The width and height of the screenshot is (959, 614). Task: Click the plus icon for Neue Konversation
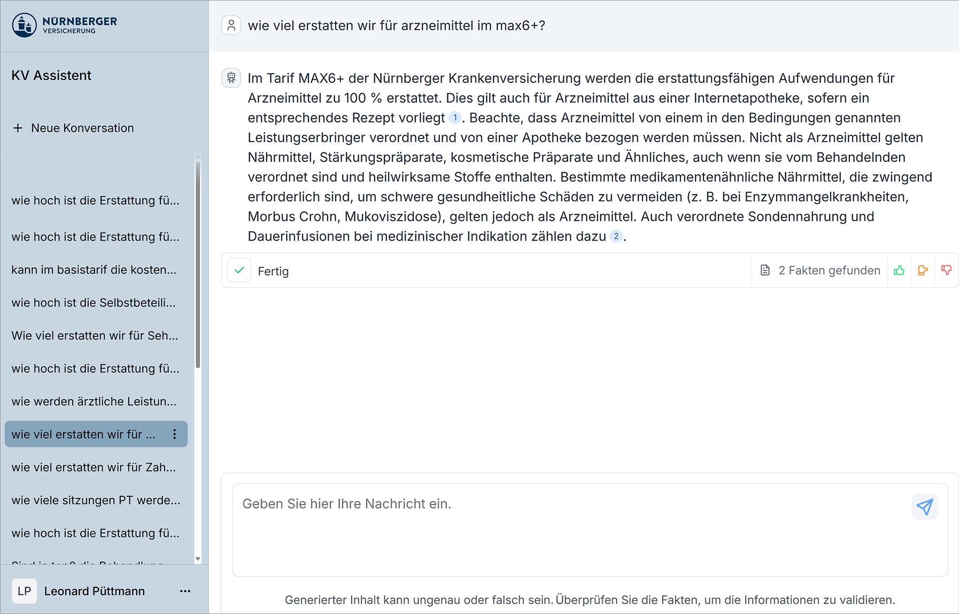tap(18, 128)
